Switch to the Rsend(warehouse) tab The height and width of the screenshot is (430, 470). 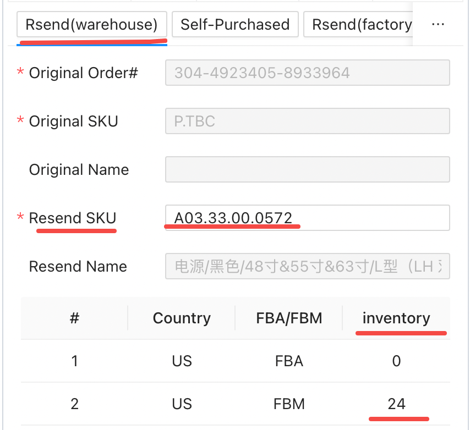coord(92,25)
